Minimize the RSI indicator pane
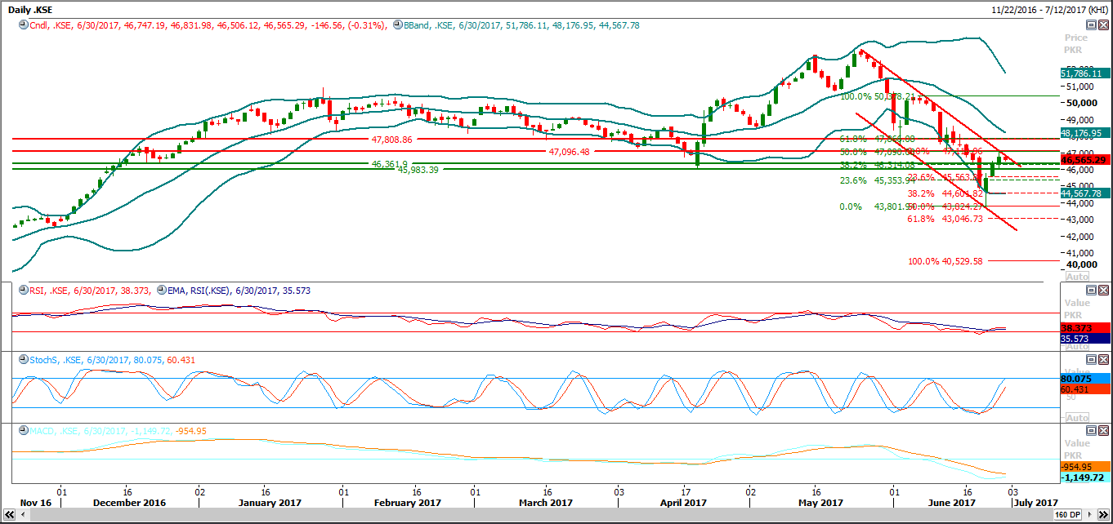 pyautogui.click(x=1091, y=290)
